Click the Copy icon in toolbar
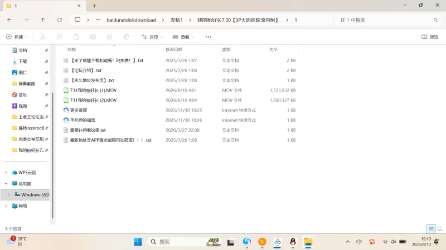Image resolution: width=446 pixels, height=250 pixels. pos(59,37)
